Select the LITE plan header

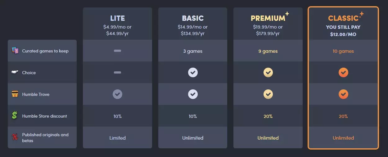(117, 18)
